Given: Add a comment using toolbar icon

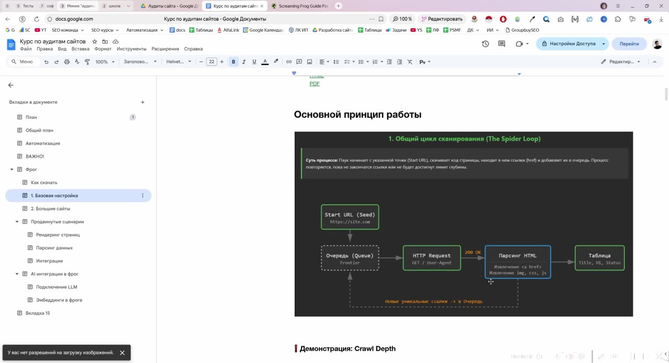Looking at the screenshot, I should (x=299, y=62).
